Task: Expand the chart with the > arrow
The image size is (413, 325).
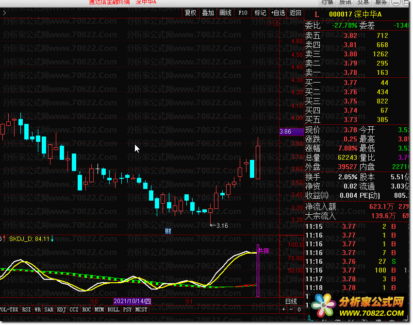Action: pyautogui.click(x=4, y=13)
